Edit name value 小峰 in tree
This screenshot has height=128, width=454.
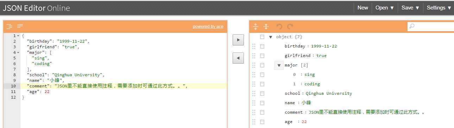(x=306, y=103)
